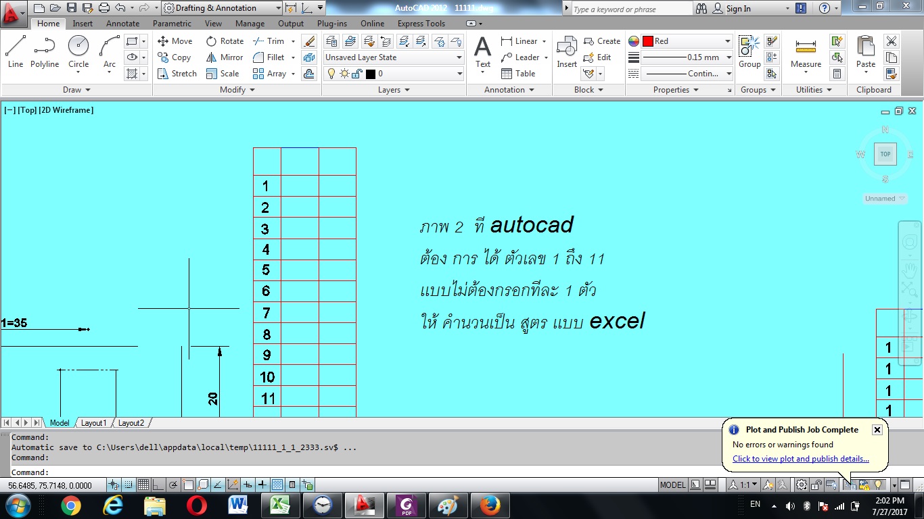Toggle Polar Tracking in status bar
Viewport: 924px width, 519px height.
[x=173, y=485]
